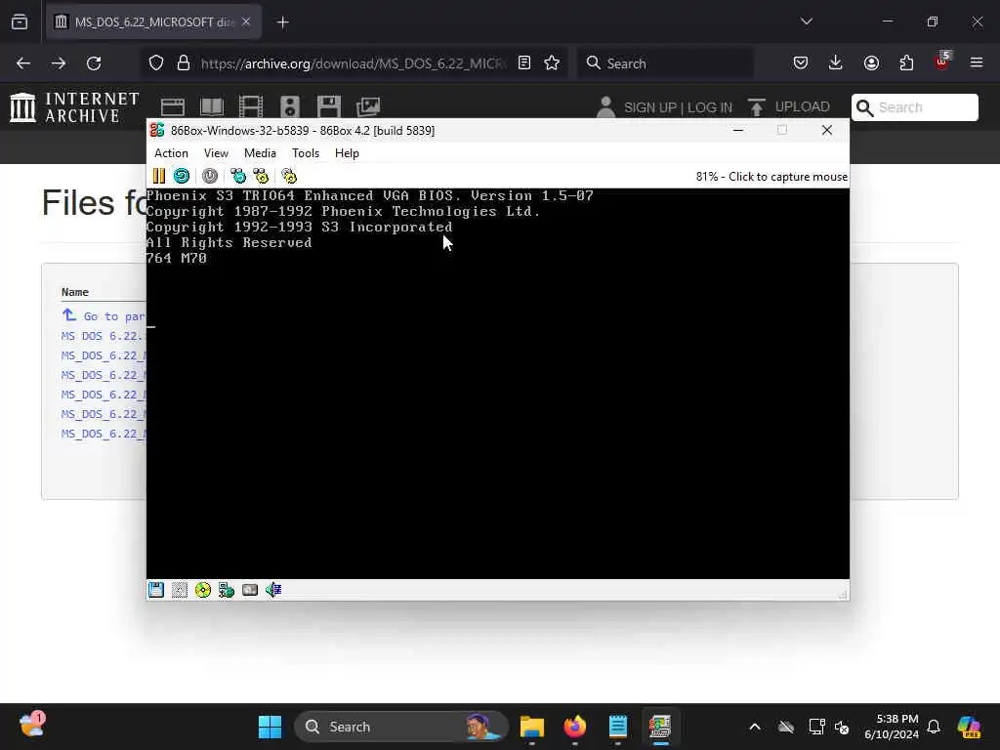The height and width of the screenshot is (750, 1000).
Task: Open the 86Box Media menu
Action: coord(260,153)
